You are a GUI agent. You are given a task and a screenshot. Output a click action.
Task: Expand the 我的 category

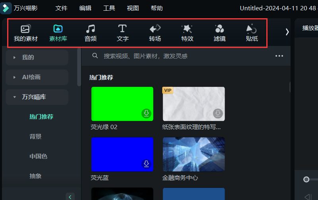pyautogui.click(x=37, y=57)
